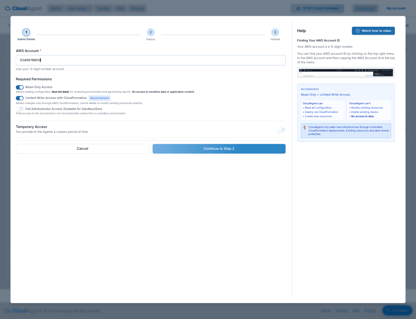Disable Limited Write Access with CloudFormation

tap(20, 98)
